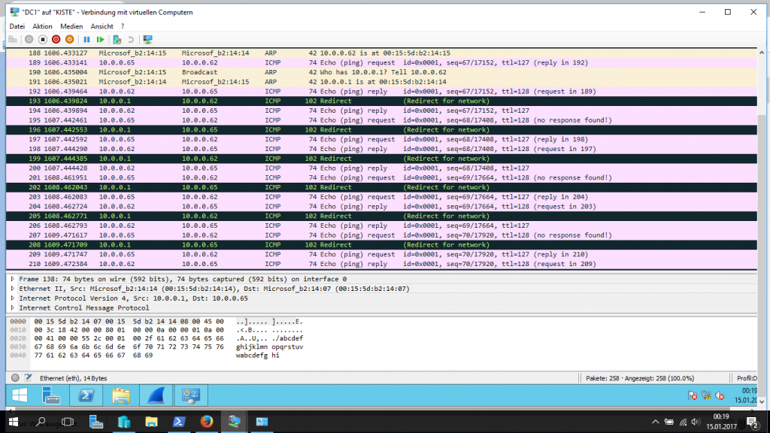770x433 pixels.
Task: Click host tray volume speaker icon
Action: pos(696,422)
